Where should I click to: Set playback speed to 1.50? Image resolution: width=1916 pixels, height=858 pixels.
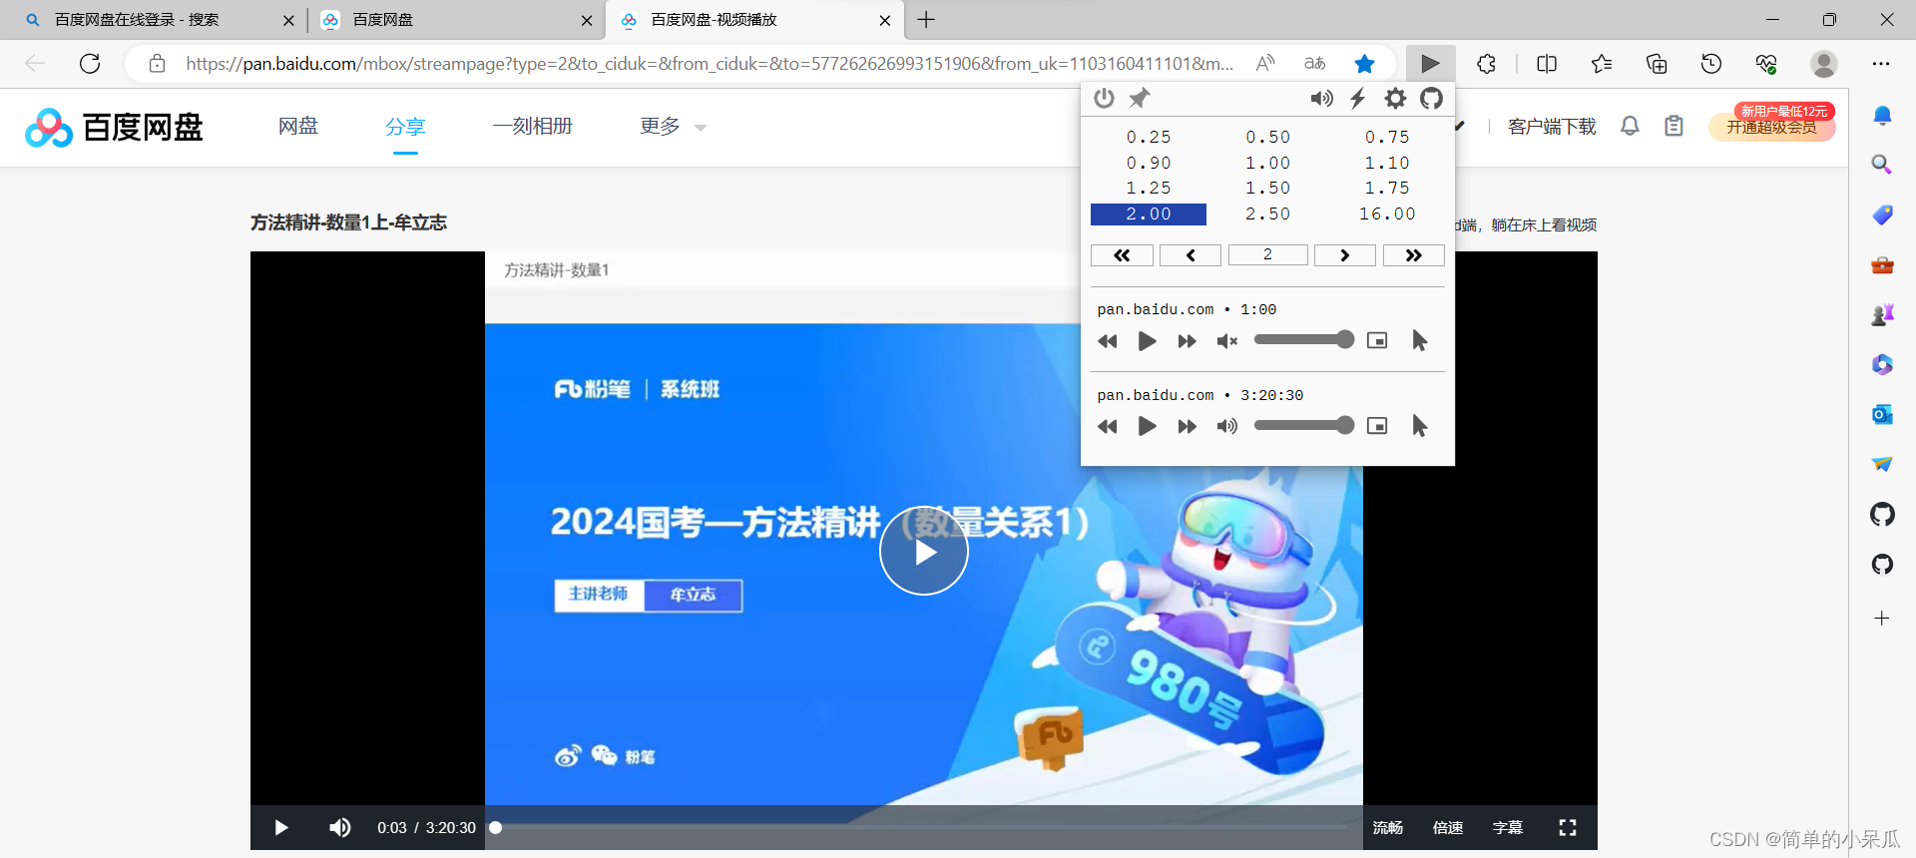1267,188
